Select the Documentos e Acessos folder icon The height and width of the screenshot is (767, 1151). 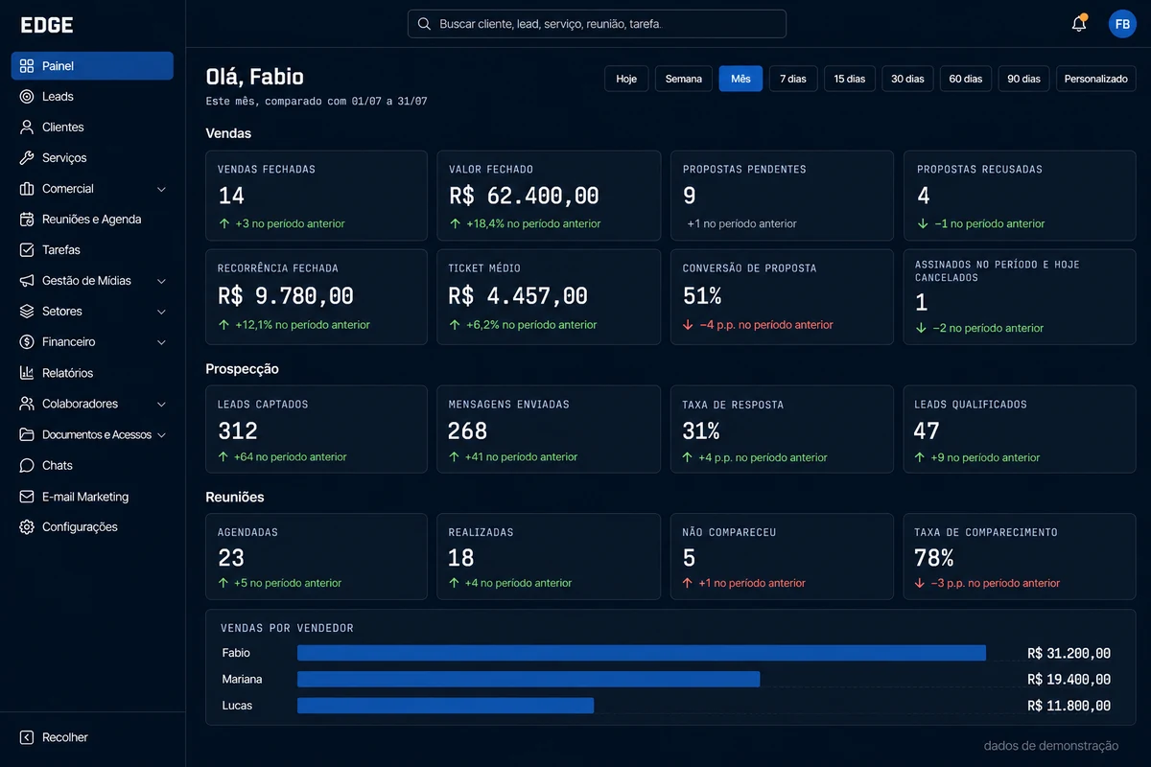click(27, 434)
